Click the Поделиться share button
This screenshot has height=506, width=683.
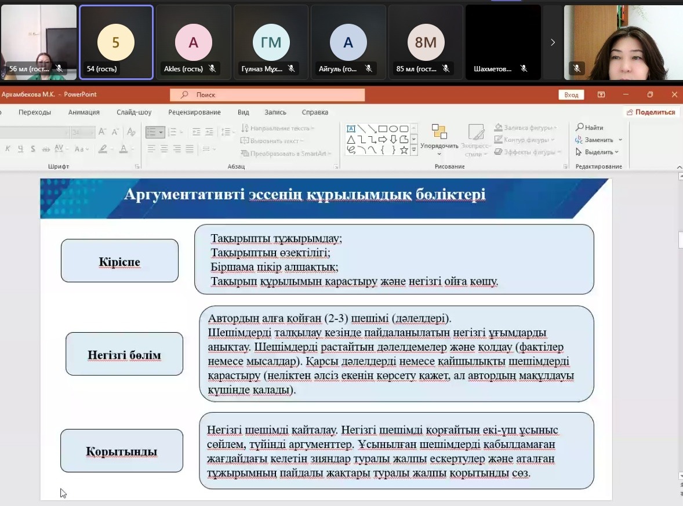(x=651, y=112)
